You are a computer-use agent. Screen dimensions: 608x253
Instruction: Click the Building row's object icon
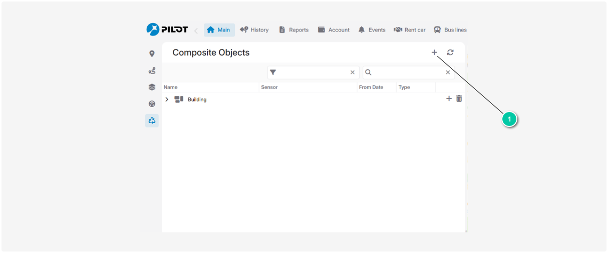[179, 99]
